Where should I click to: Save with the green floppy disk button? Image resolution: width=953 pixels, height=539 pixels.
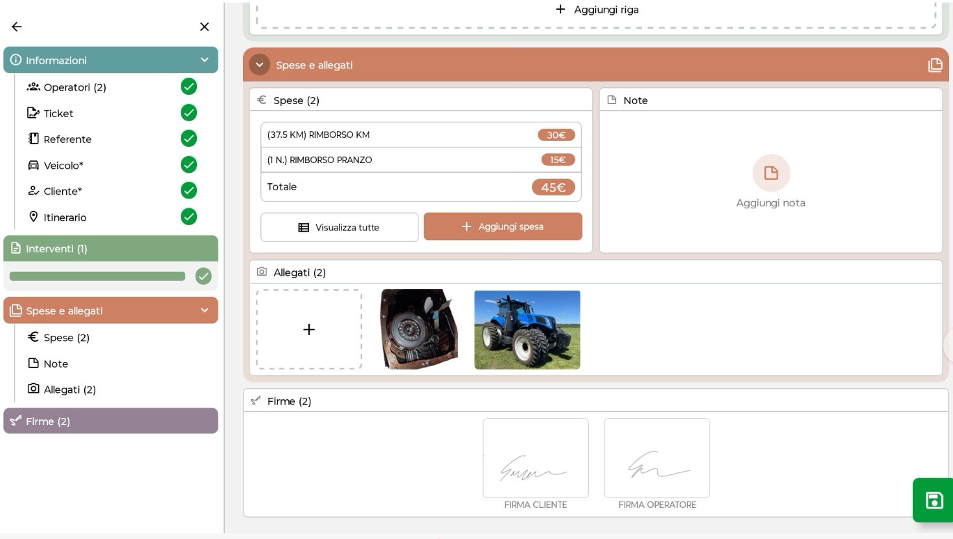934,500
